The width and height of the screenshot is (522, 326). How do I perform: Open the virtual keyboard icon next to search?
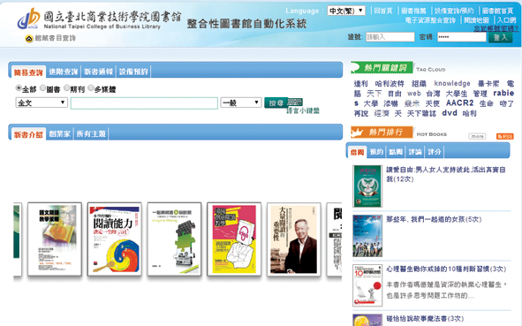[x=295, y=102]
